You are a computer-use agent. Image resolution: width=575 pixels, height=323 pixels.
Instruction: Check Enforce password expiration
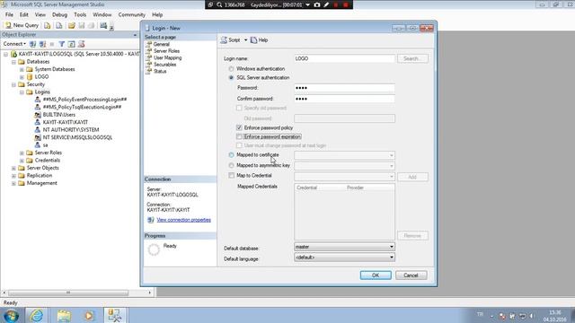[x=239, y=136]
